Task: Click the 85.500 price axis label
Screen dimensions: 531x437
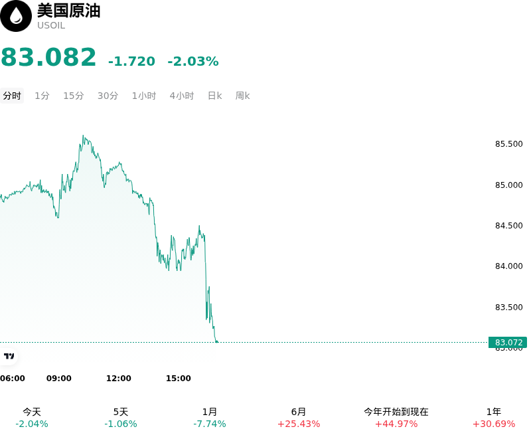Action: 508,144
